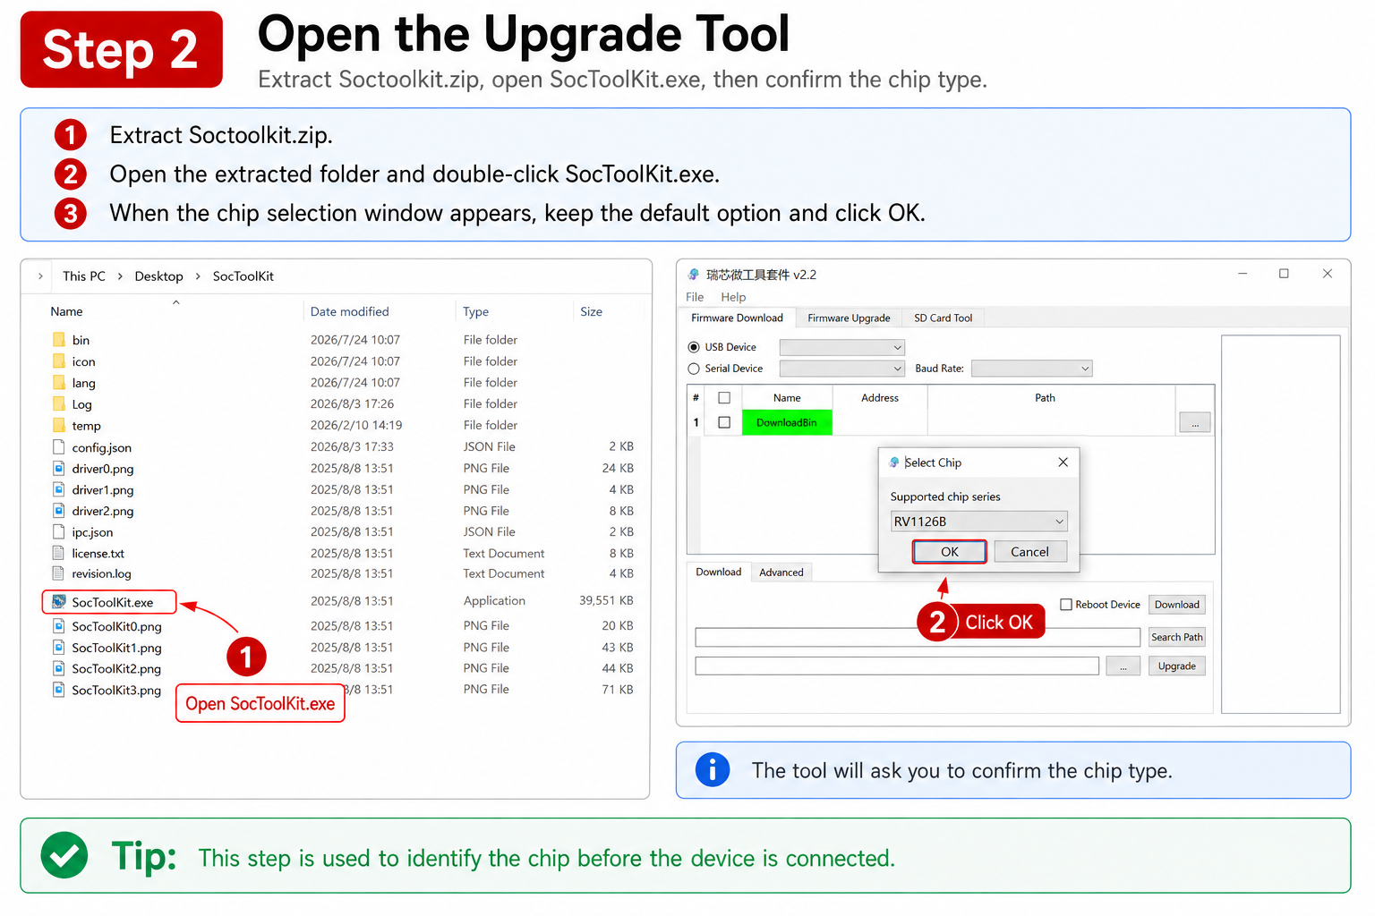The height and width of the screenshot is (916, 1375).
Task: Click the browse button in DownloadBin row
Action: click(x=1194, y=423)
